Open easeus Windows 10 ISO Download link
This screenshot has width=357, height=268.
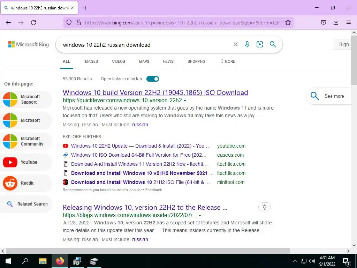pos(139,155)
